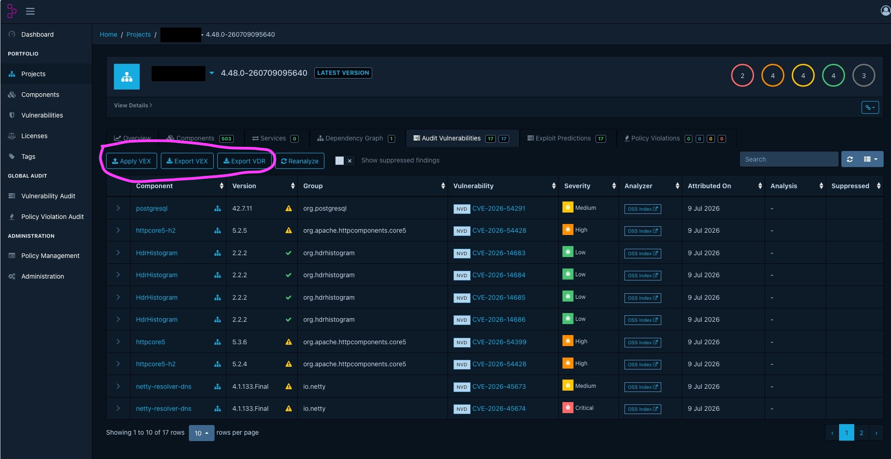Expand the CVE-2026-14683 row
The image size is (891, 459).
tap(118, 253)
